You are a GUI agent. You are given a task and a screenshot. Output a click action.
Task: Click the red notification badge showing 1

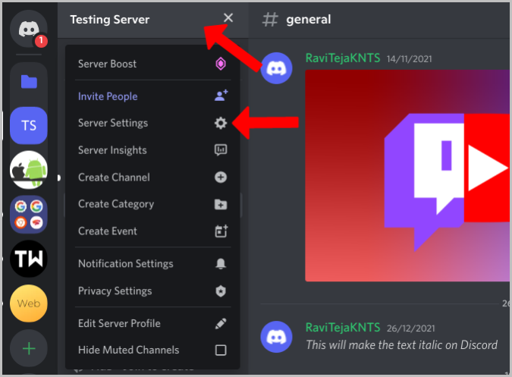(41, 41)
